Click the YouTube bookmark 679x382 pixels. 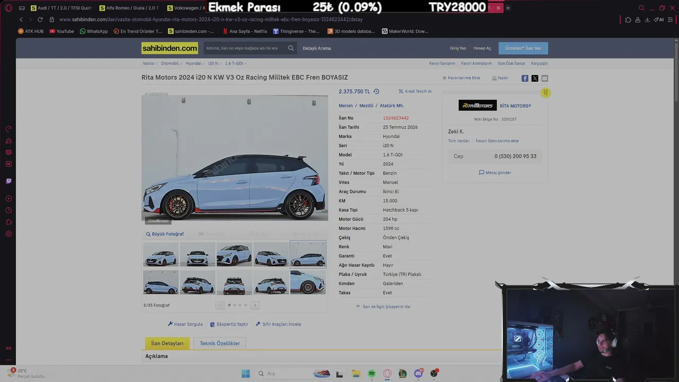tap(62, 31)
